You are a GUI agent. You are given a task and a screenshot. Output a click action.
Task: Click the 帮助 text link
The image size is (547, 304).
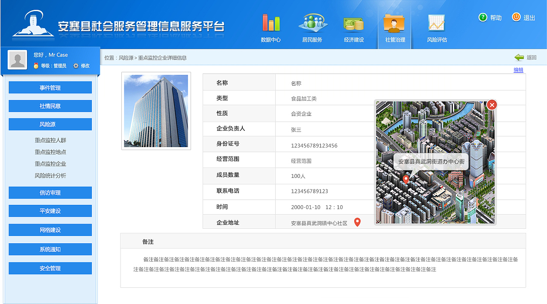(496, 18)
